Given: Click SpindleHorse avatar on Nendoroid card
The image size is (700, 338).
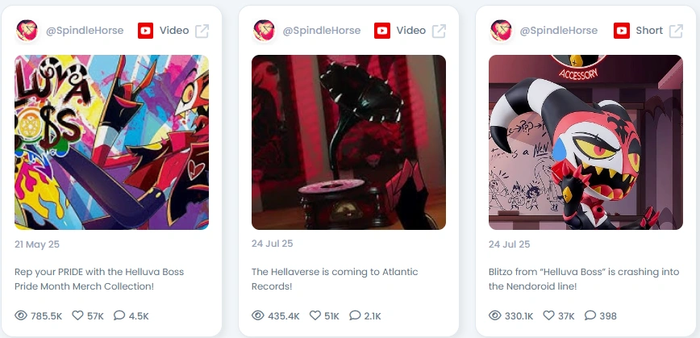Looking at the screenshot, I should 501,31.
